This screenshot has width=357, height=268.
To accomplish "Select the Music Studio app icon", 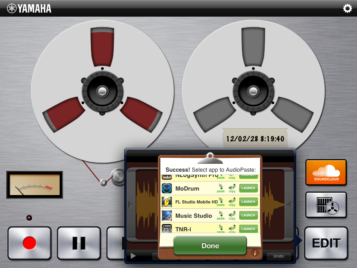I will tap(167, 215).
